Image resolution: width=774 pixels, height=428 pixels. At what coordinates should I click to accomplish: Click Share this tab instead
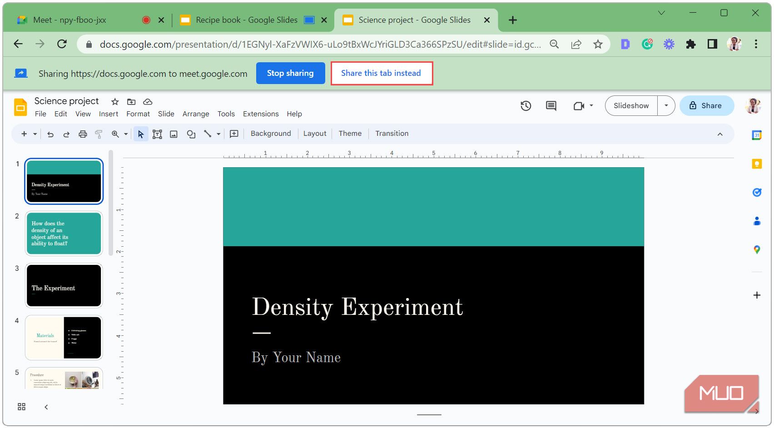382,73
